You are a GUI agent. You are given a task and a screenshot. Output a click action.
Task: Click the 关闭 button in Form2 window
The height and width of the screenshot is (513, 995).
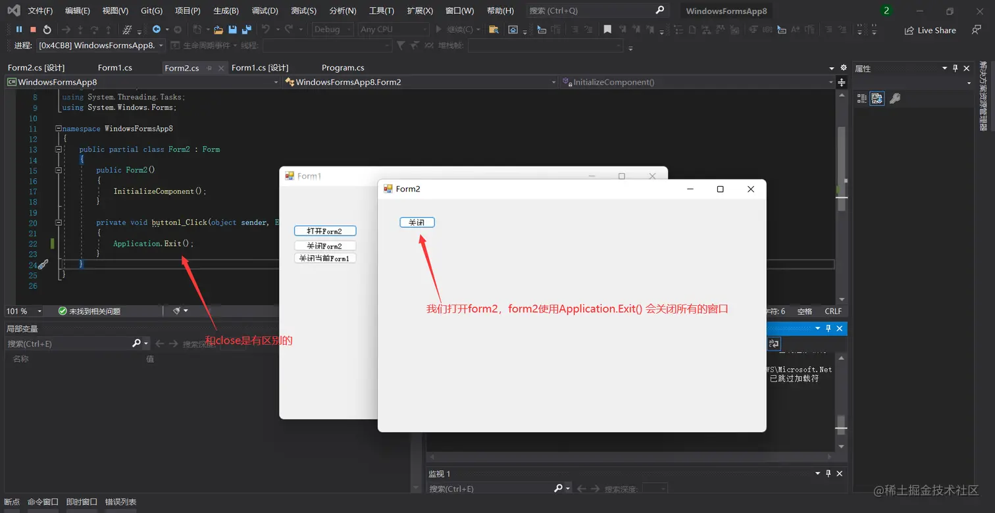point(417,222)
